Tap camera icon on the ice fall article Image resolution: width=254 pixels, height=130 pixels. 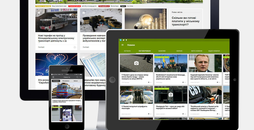(x=136, y=63)
